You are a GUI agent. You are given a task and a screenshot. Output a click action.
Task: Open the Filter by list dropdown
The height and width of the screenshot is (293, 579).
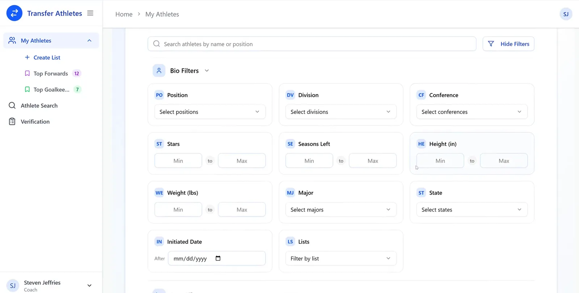pyautogui.click(x=341, y=258)
